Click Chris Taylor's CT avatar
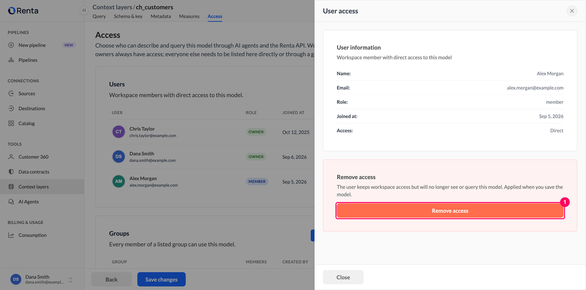The image size is (586, 290). tap(118, 132)
